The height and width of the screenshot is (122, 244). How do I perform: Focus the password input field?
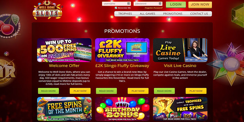(148, 4)
